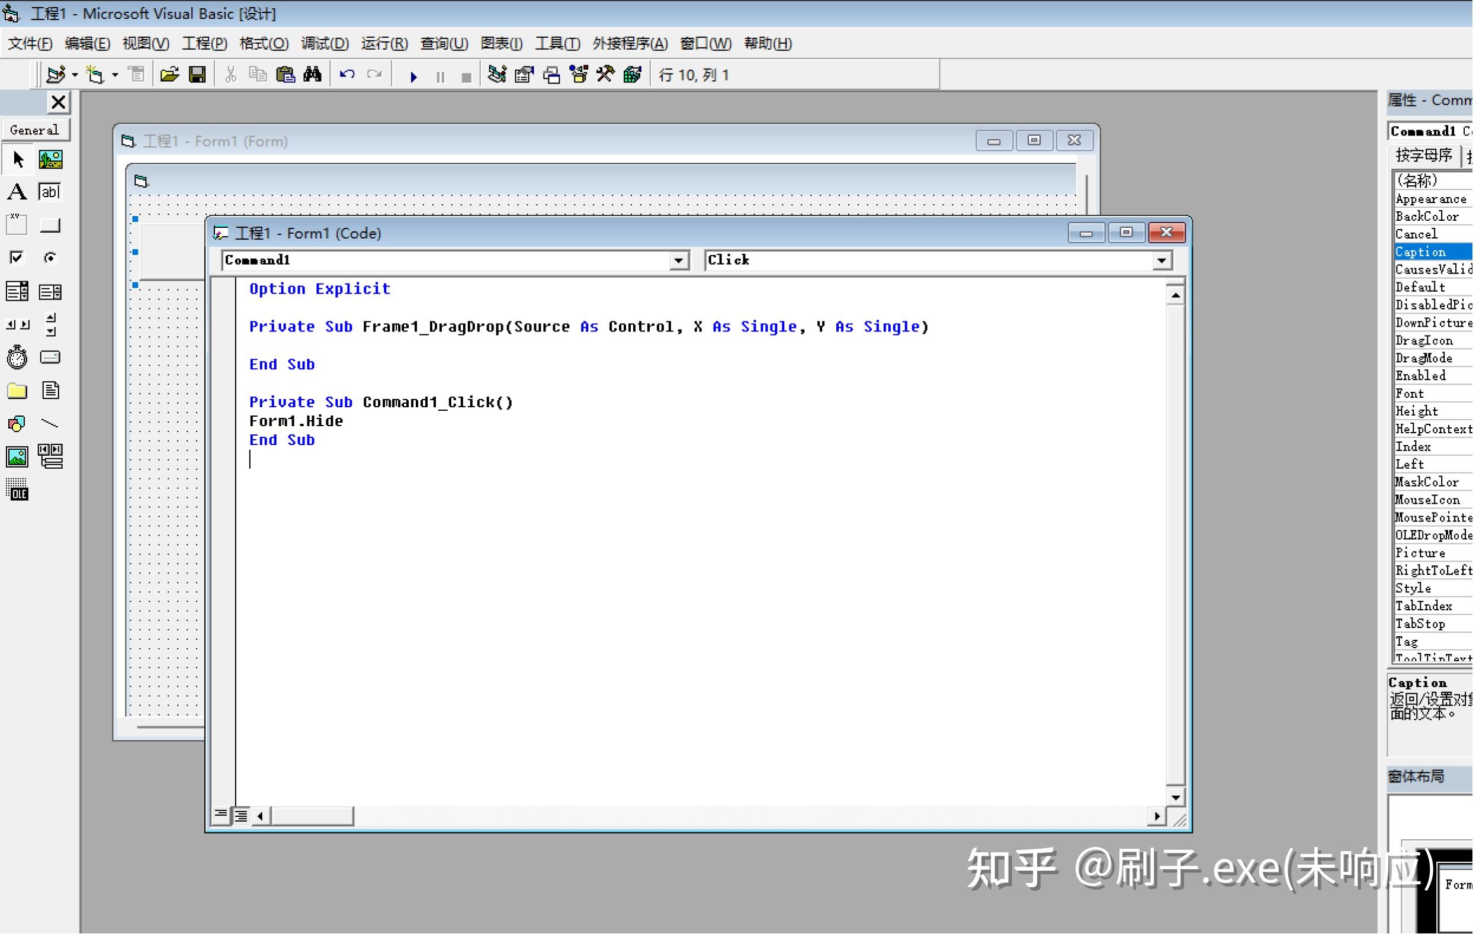Open the Menu Editor from the toolbar

[136, 74]
